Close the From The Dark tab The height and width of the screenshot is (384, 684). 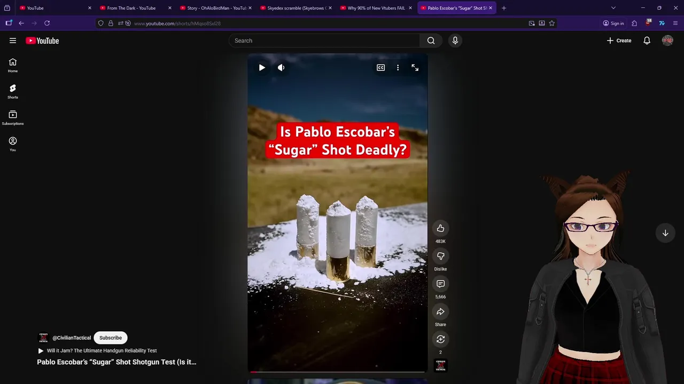click(170, 8)
